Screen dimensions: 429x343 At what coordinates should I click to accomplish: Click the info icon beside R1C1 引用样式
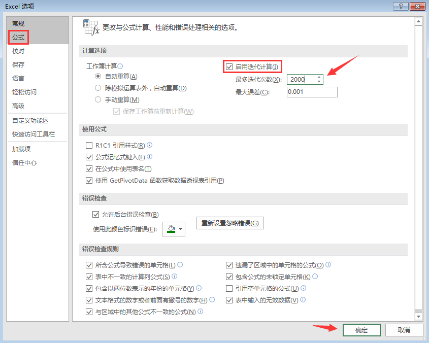149,145
